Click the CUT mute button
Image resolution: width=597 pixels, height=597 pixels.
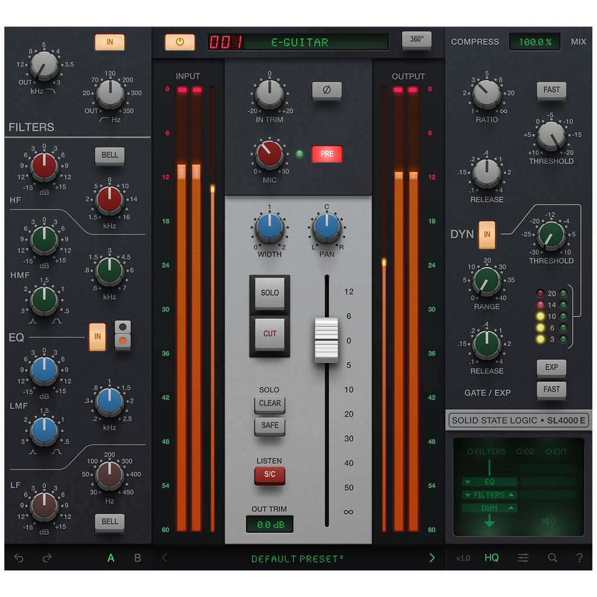[x=269, y=334]
